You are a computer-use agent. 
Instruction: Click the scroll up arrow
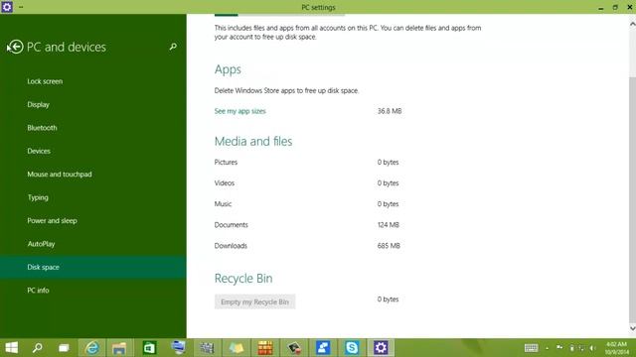(x=632, y=24)
